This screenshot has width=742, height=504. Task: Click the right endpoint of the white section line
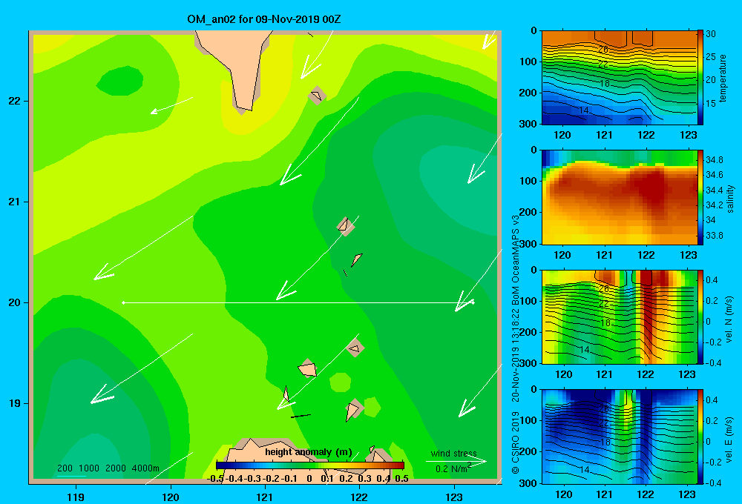pos(473,302)
